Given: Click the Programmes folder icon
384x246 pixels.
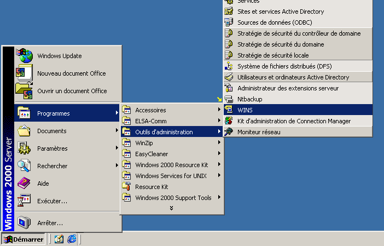Looking at the screenshot, I should [24, 113].
